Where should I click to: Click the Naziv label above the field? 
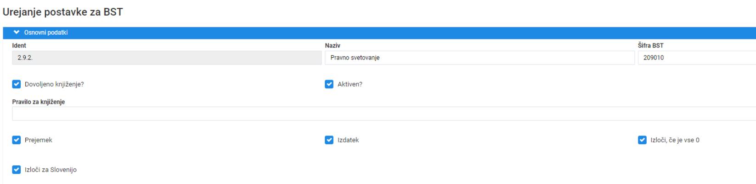[333, 46]
